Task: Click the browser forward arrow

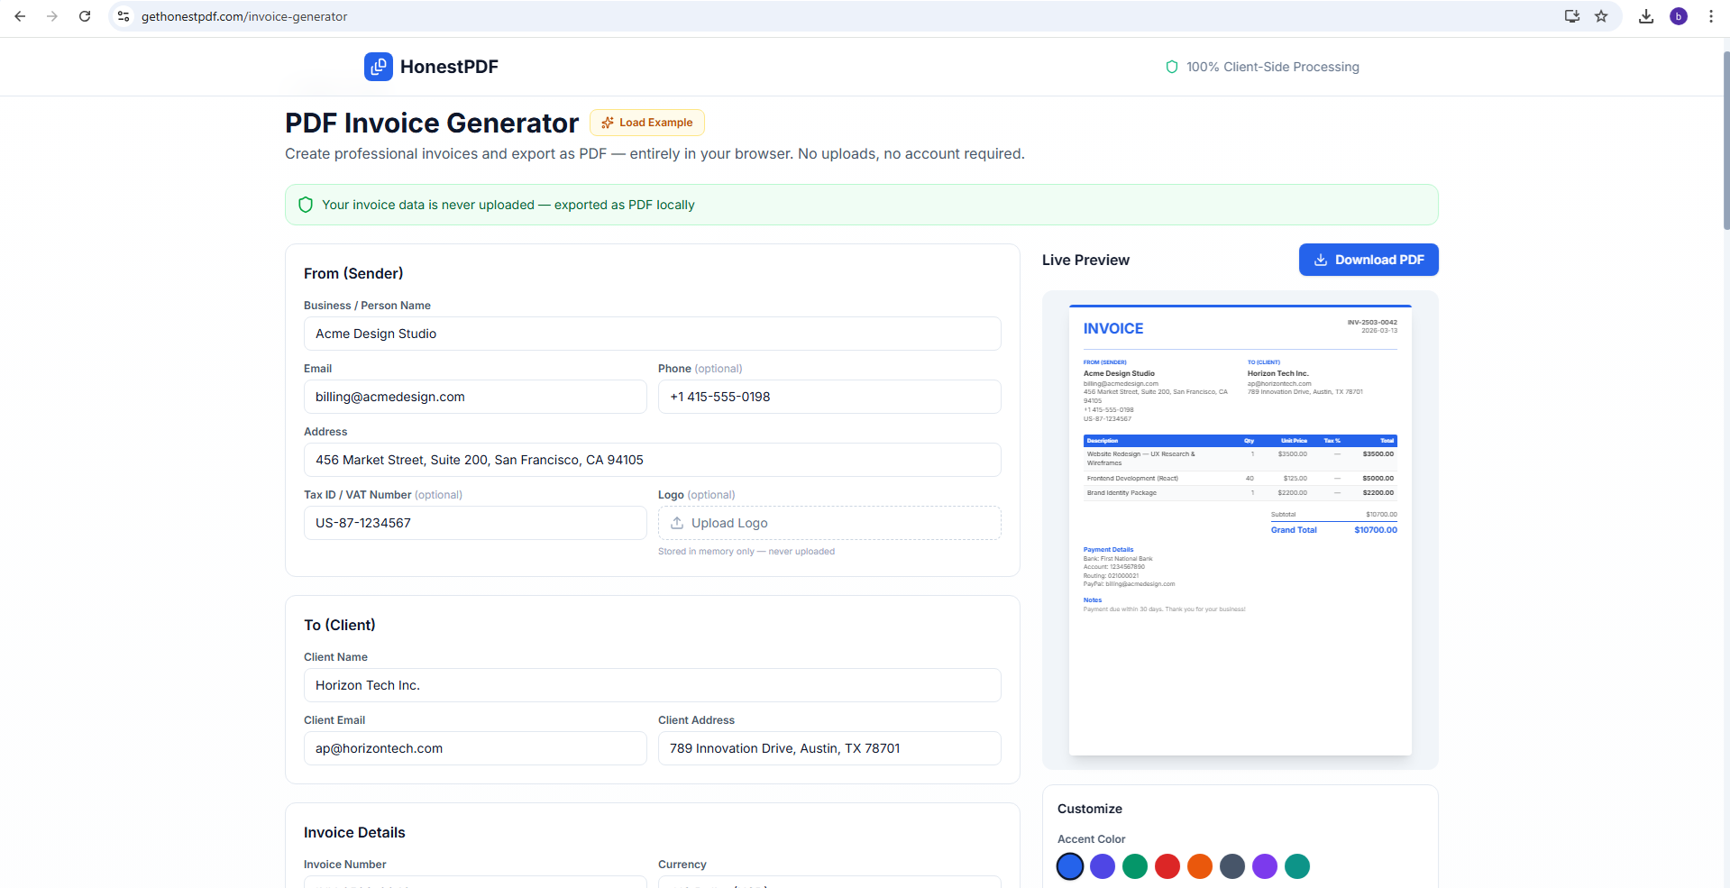Action: (x=52, y=16)
